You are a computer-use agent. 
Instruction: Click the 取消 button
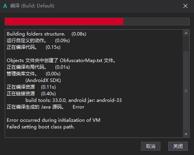click(x=151, y=146)
